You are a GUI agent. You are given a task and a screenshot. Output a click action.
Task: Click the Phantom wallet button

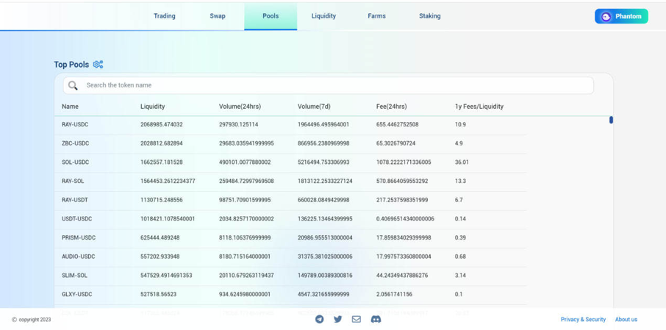point(621,16)
